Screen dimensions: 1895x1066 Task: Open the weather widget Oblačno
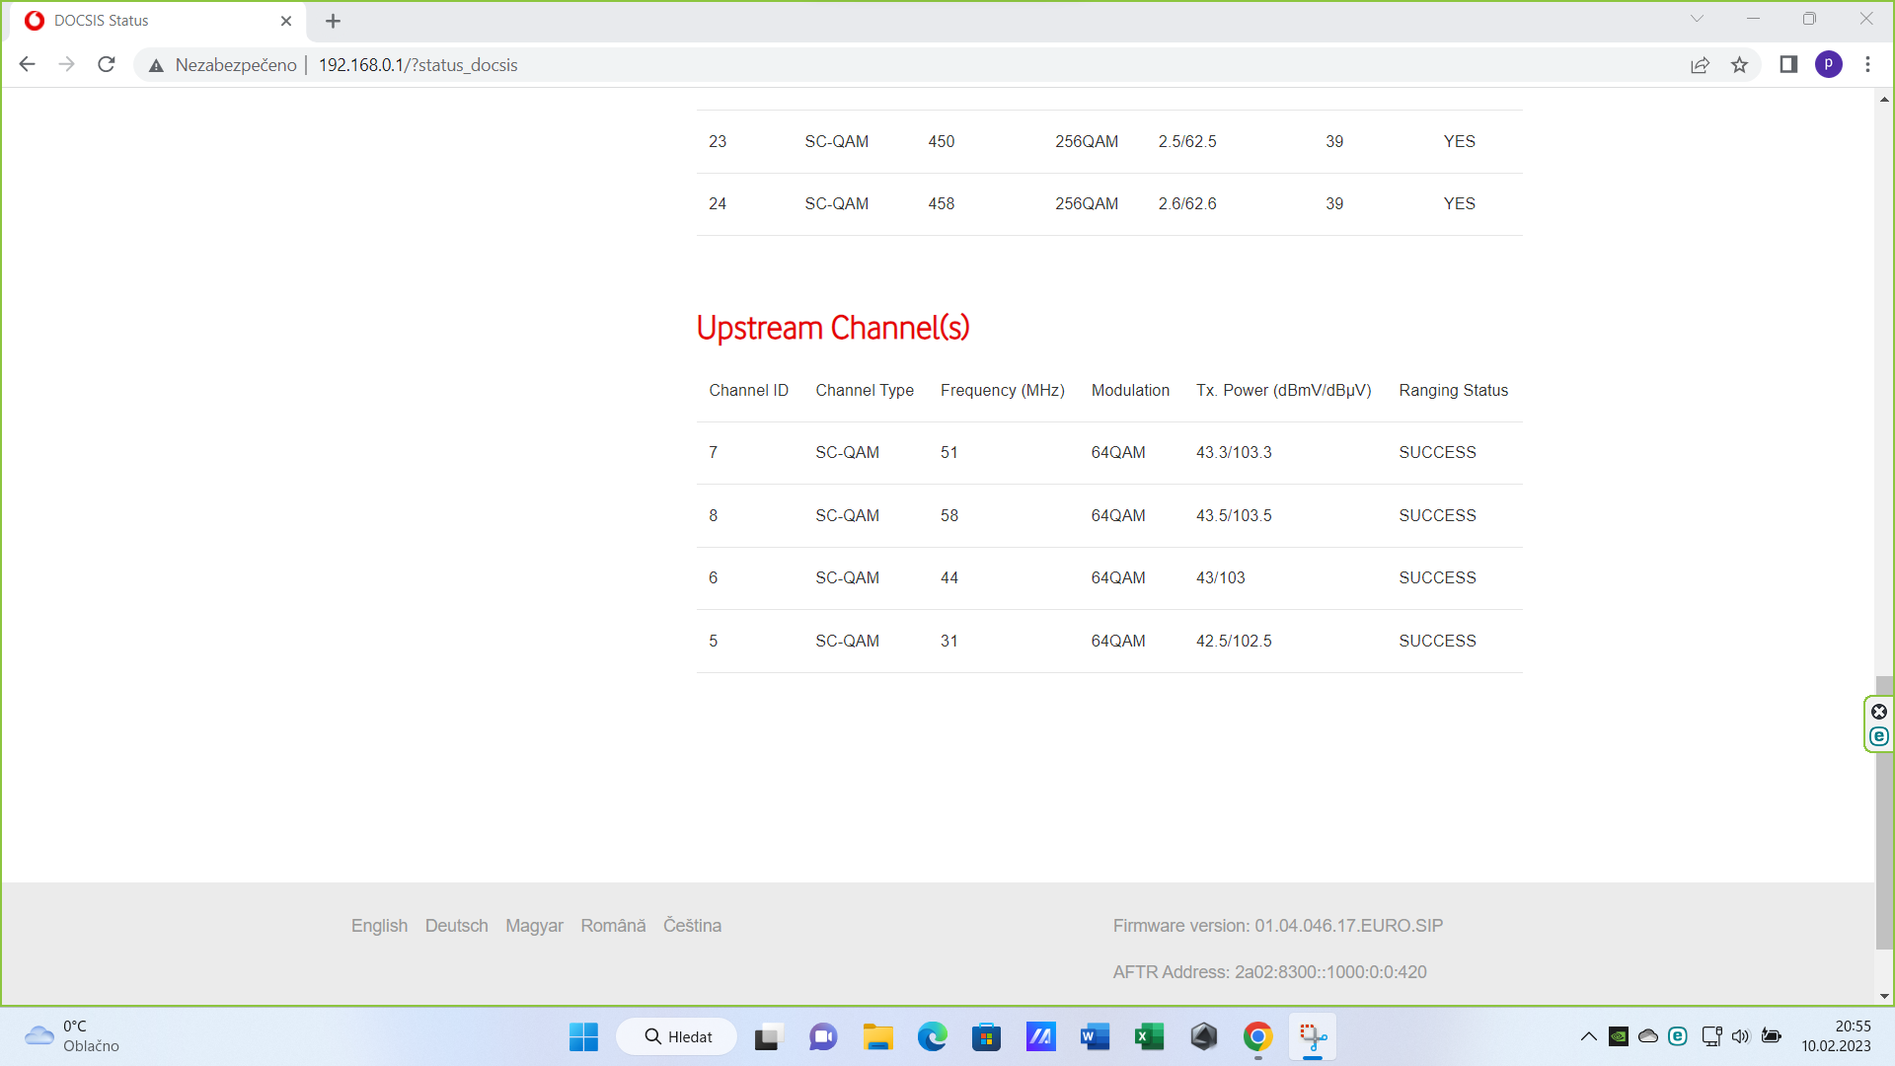click(72, 1036)
